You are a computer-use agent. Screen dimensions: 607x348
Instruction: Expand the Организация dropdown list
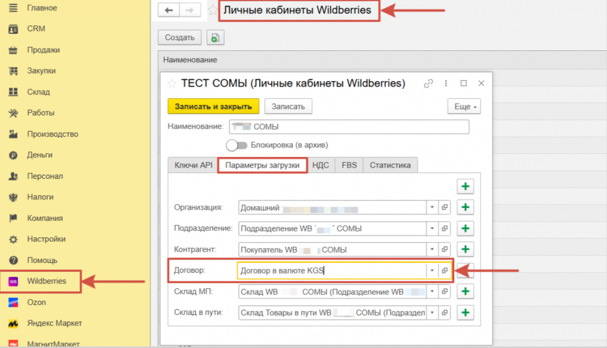(432, 208)
